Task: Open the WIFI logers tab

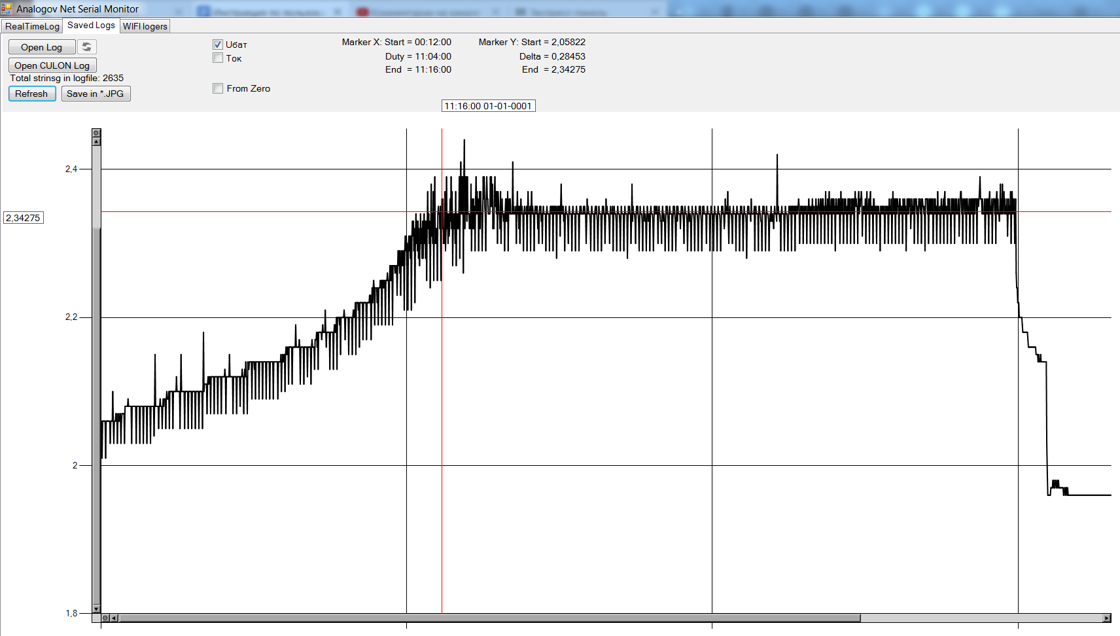Action: click(x=145, y=26)
